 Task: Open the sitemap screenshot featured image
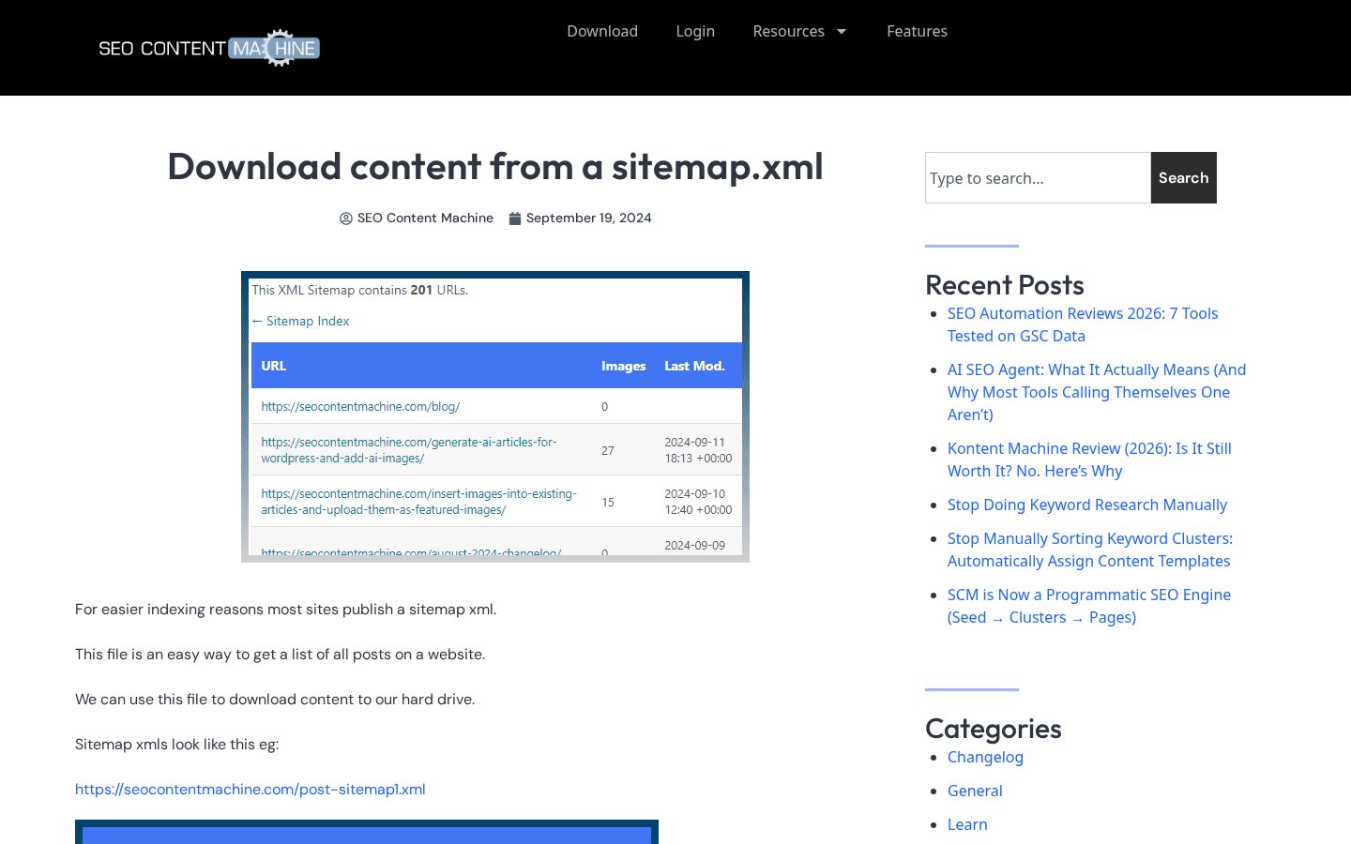tap(495, 416)
